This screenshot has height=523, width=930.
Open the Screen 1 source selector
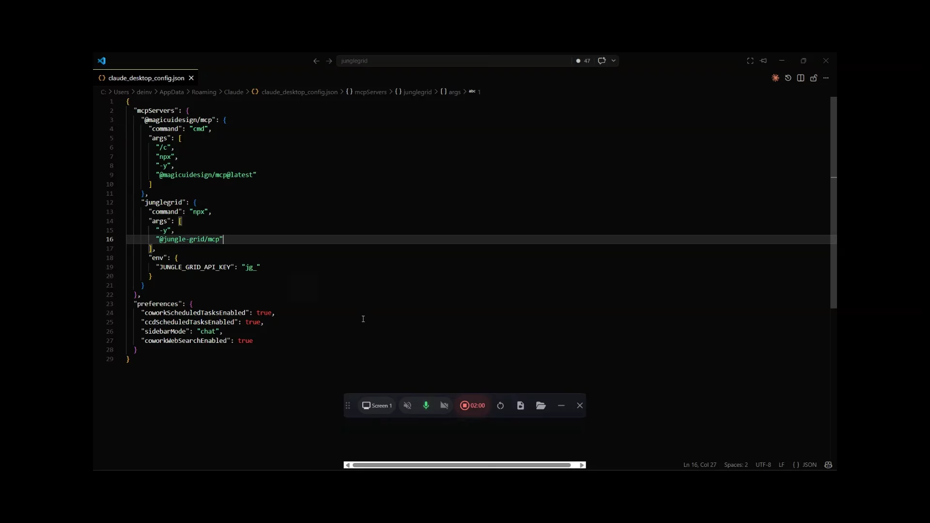377,405
